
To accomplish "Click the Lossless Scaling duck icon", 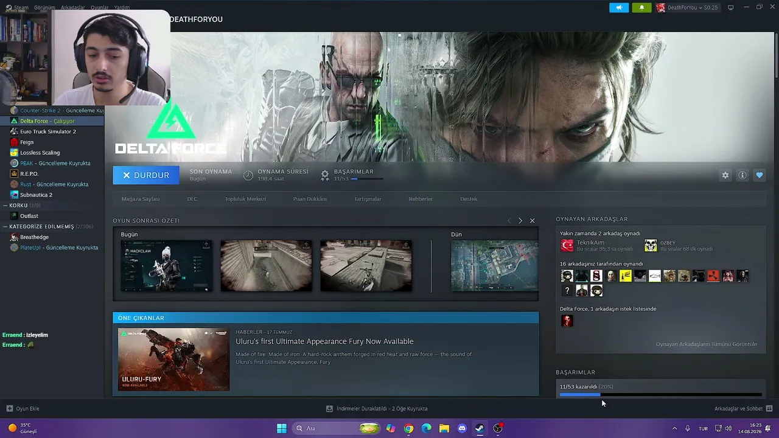I will (14, 153).
